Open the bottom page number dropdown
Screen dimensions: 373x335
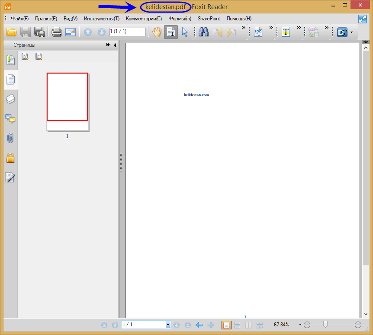pos(168,325)
